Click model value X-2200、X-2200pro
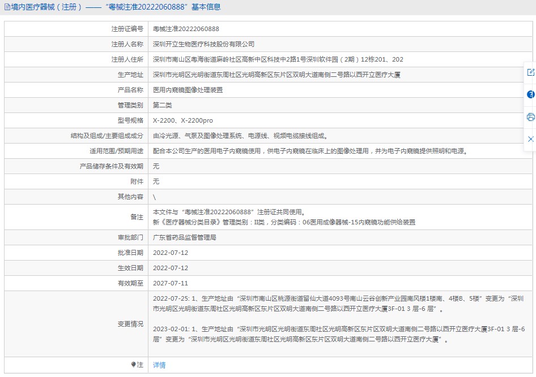This screenshot has width=536, height=377. coord(183,120)
